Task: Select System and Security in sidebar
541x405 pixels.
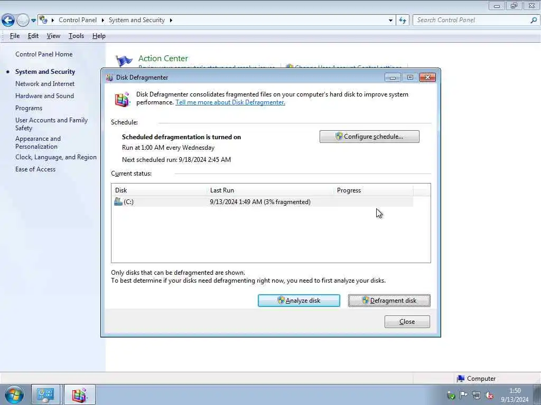Action: point(45,72)
